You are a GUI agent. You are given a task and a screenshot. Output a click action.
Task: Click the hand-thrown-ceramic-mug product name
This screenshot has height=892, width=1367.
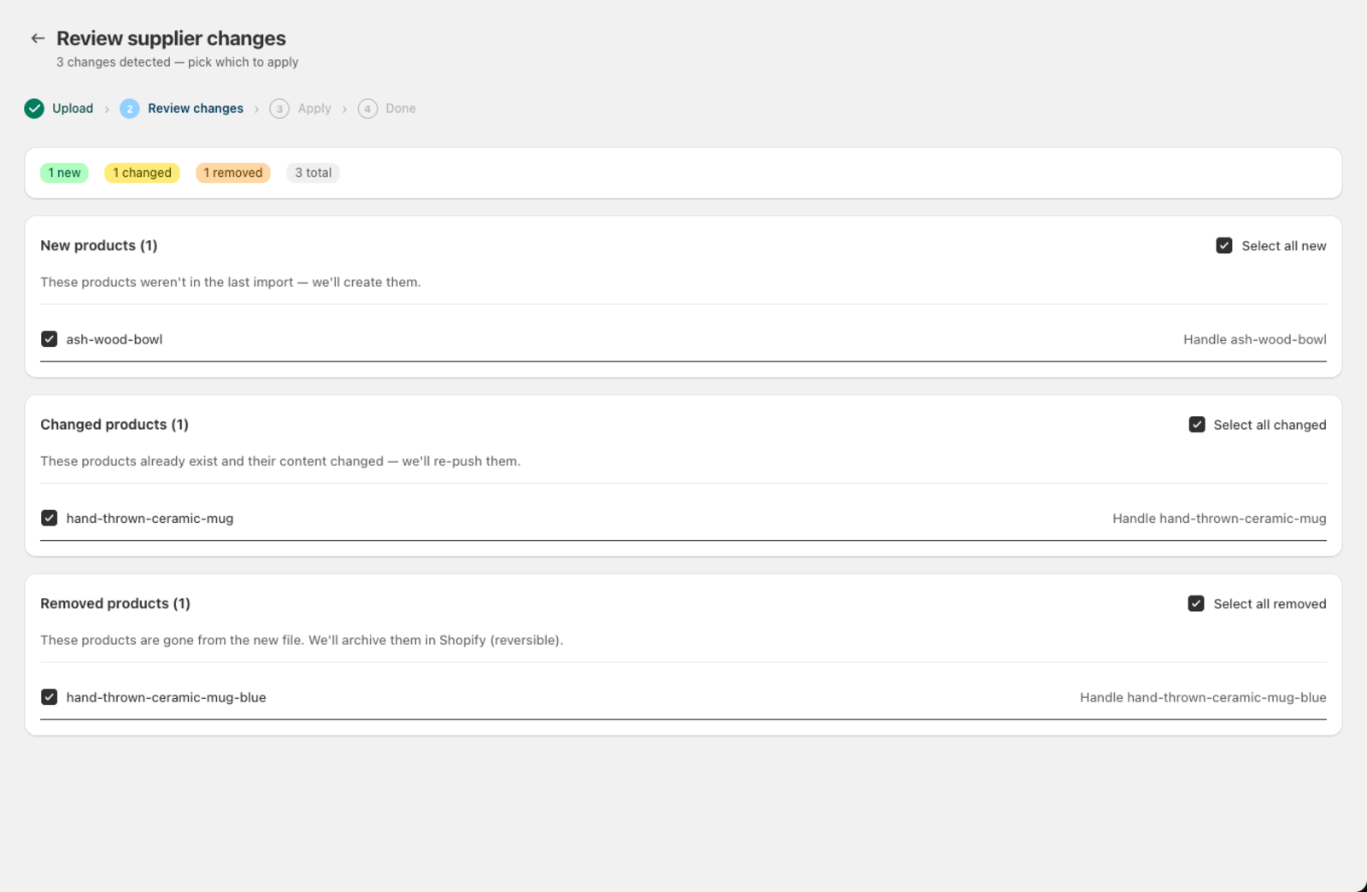click(150, 519)
